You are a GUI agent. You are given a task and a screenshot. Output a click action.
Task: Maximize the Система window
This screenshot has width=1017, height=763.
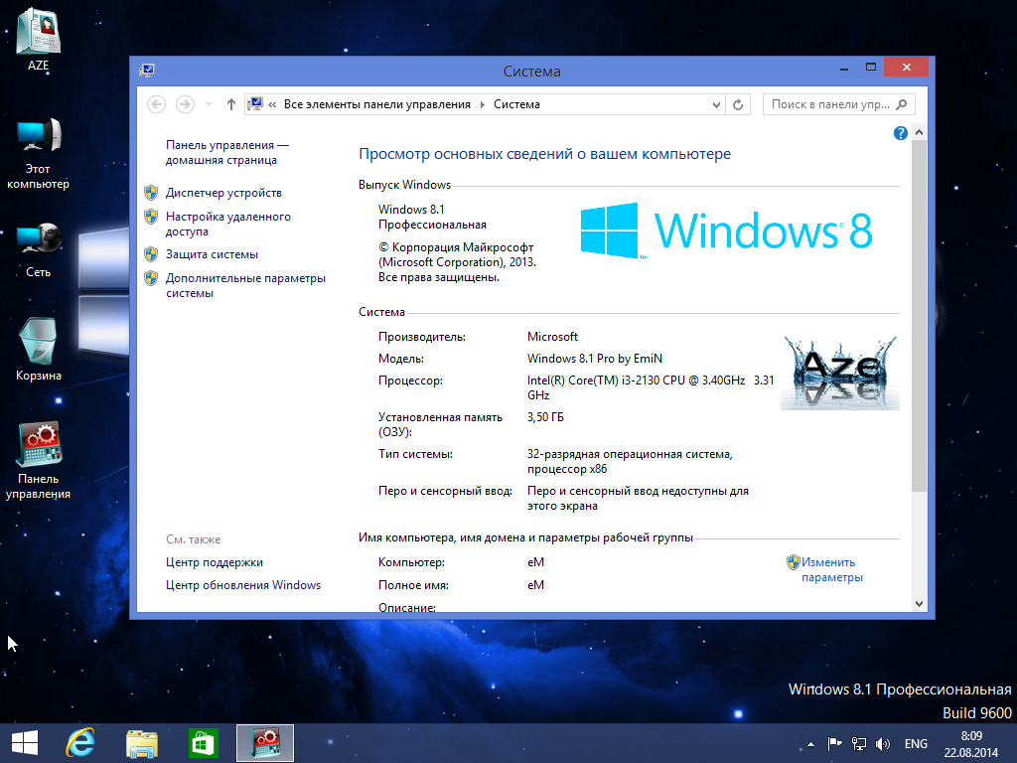[x=870, y=68]
